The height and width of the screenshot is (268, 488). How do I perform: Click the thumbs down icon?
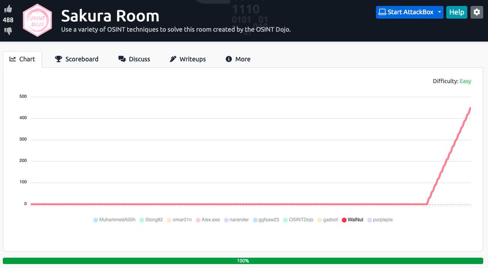tap(8, 29)
